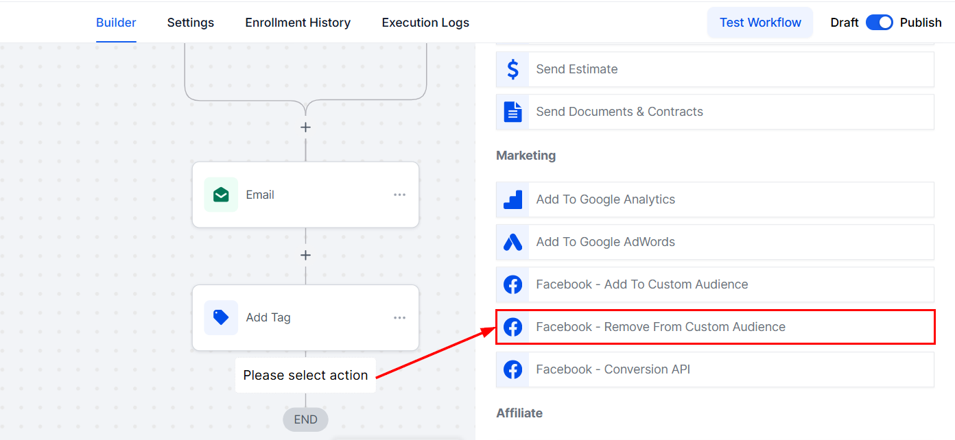Open the Add Tag step options menu

(x=399, y=317)
